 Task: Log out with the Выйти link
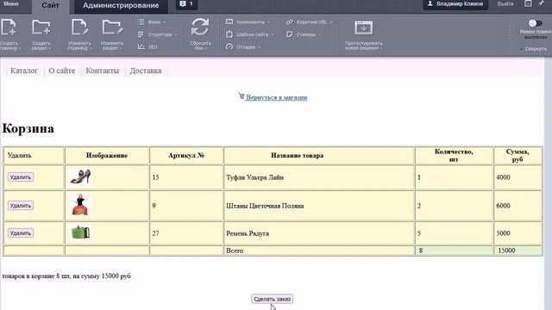tap(505, 3)
